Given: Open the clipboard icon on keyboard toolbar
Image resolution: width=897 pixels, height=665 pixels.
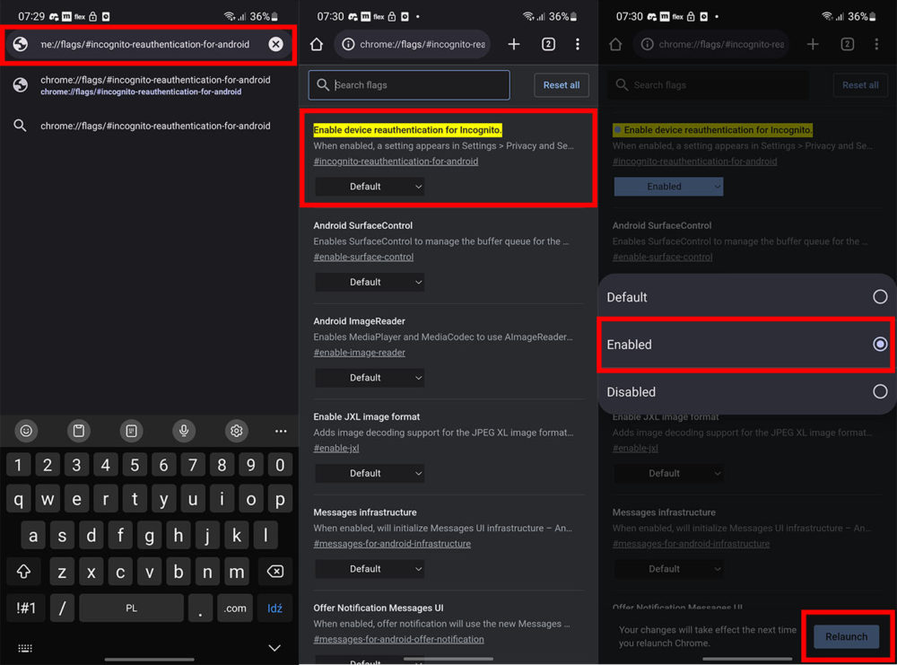Looking at the screenshot, I should 79,431.
